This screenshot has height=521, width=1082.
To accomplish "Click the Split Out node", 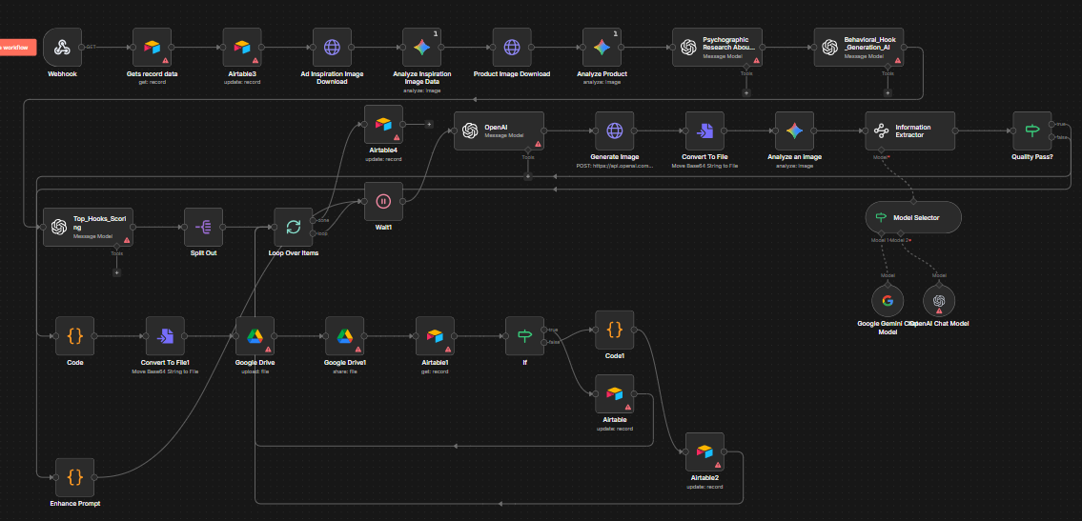I will (x=204, y=227).
